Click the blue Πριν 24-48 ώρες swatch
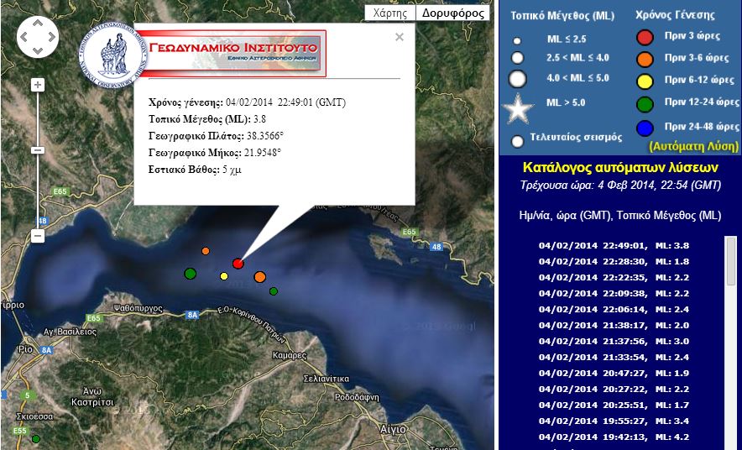This screenshot has height=450, width=742. point(645,128)
